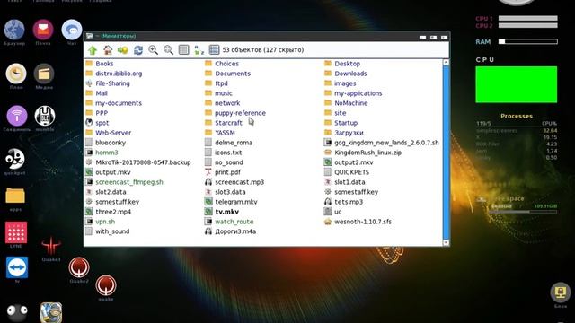
Task: Click the scrollbar up arrow
Action: (x=446, y=62)
